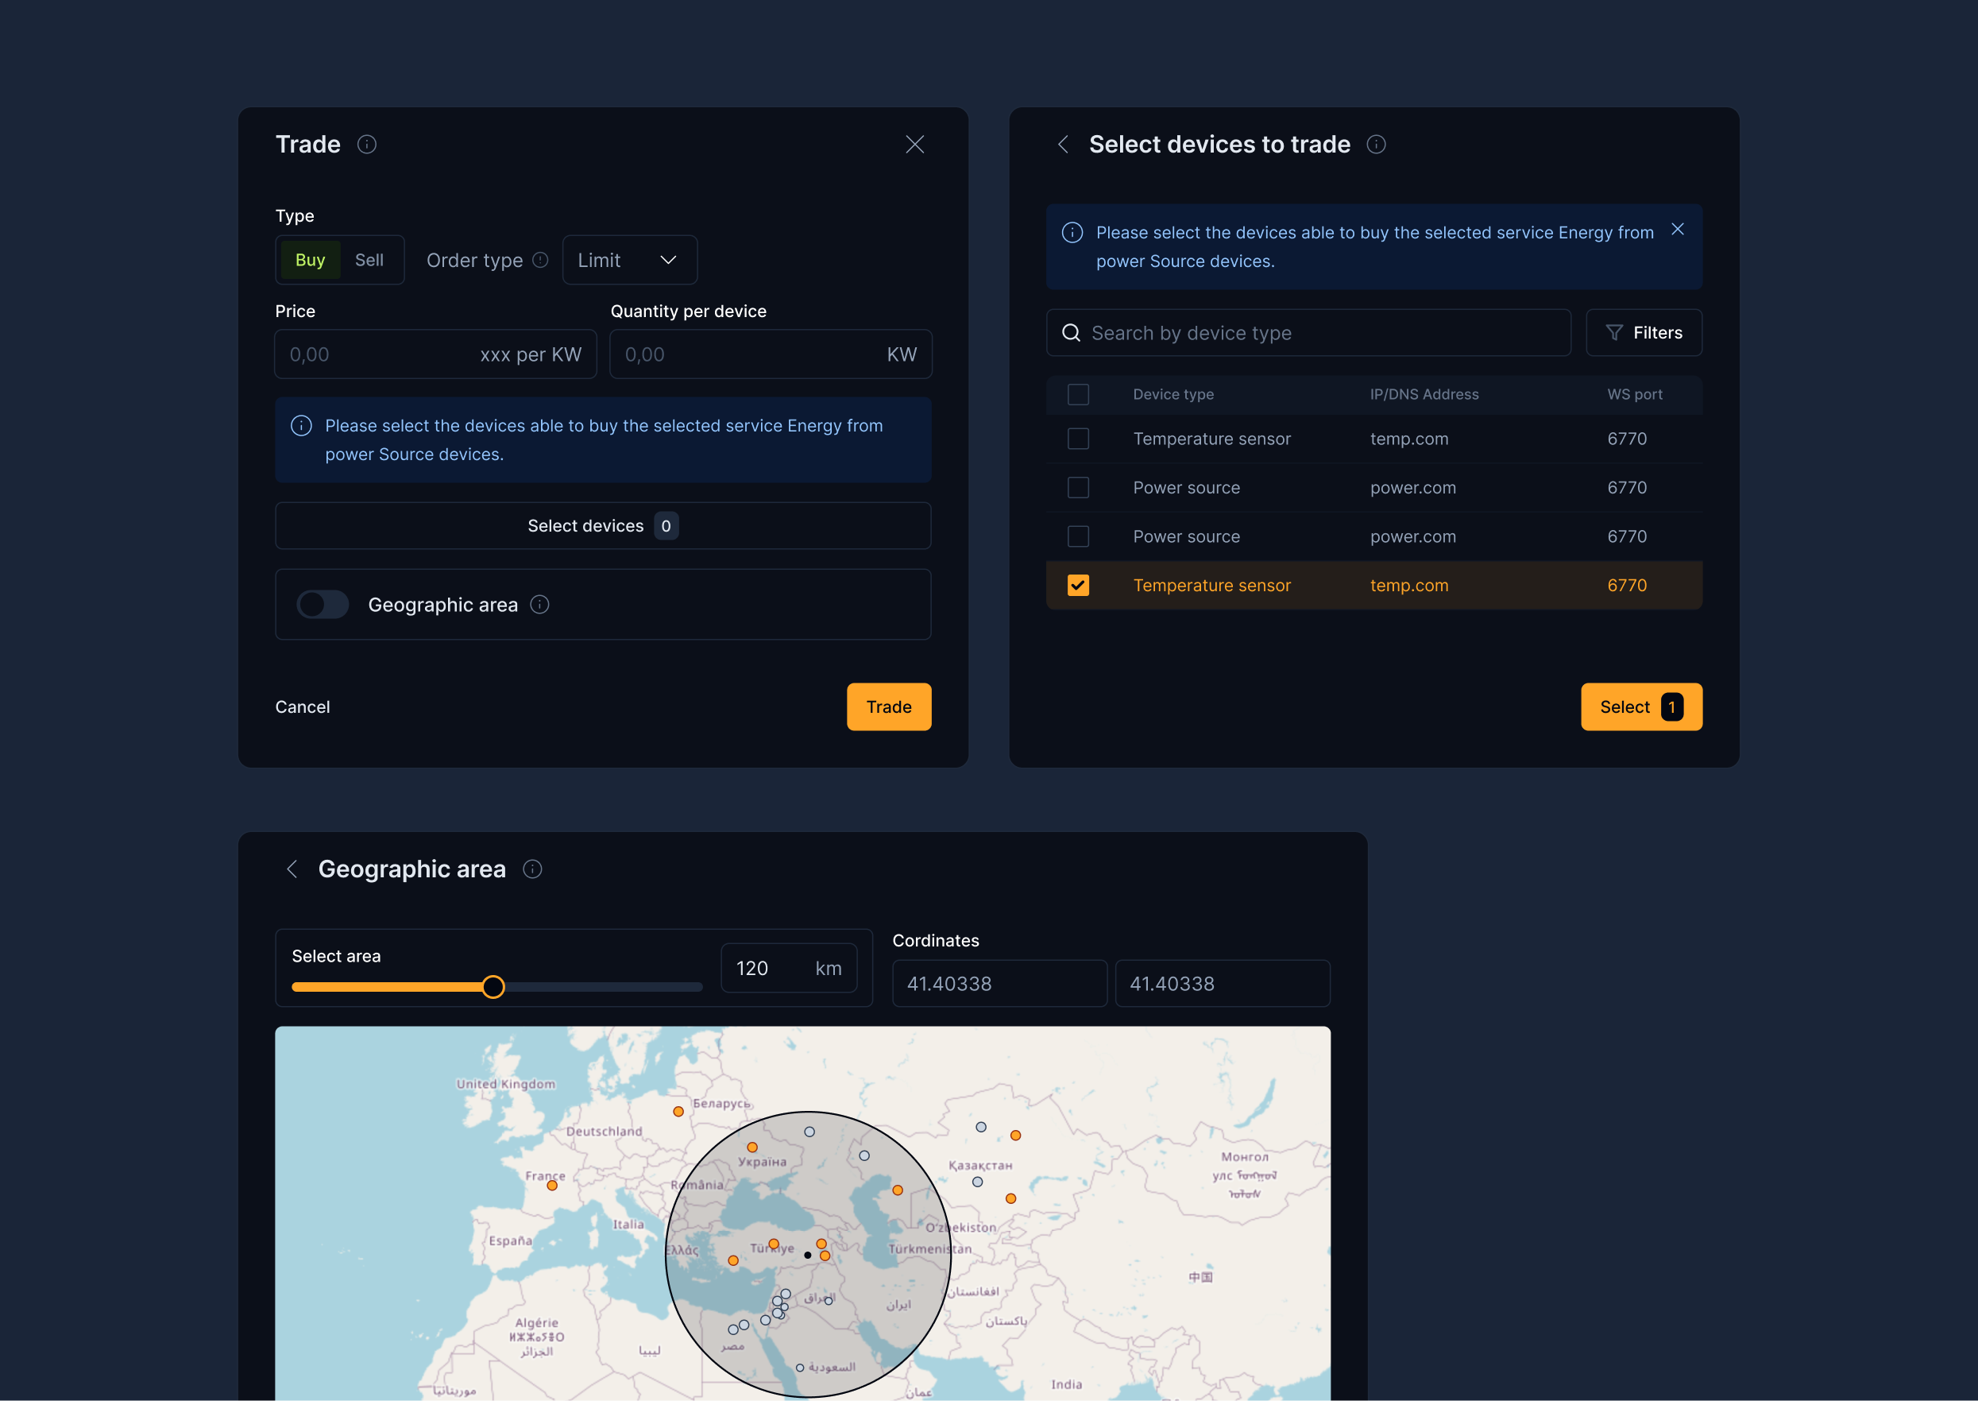Viewport: 1978px width, 1401px height.
Task: Click Cancel in the Trade panel
Action: pyautogui.click(x=303, y=706)
